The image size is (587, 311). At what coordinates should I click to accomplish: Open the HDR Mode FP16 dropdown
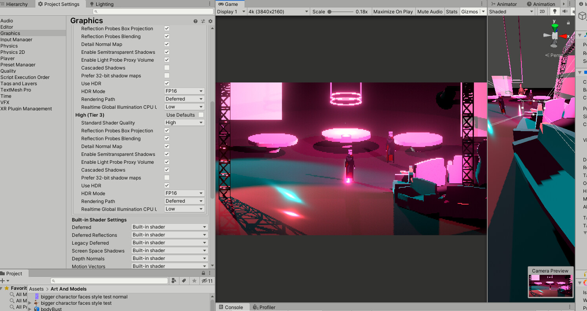pyautogui.click(x=184, y=193)
